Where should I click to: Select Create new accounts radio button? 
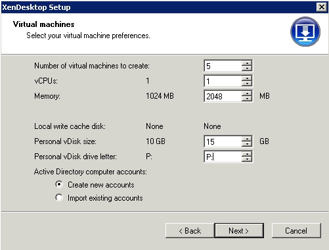click(x=59, y=185)
